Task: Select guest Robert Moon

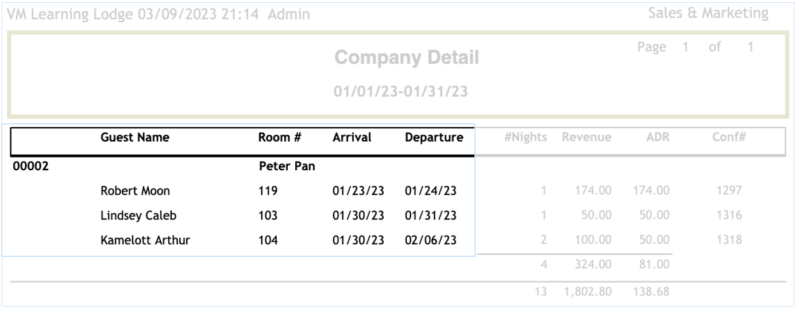Action: [x=135, y=191]
